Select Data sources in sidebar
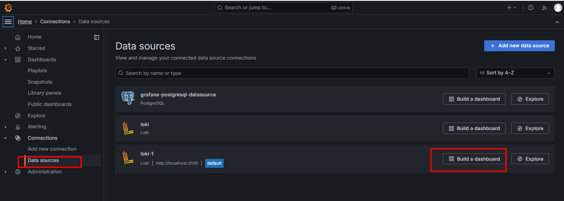The width and height of the screenshot is (564, 201). point(43,160)
